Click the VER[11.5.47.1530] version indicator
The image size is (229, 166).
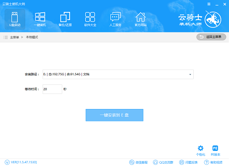tap(21, 162)
